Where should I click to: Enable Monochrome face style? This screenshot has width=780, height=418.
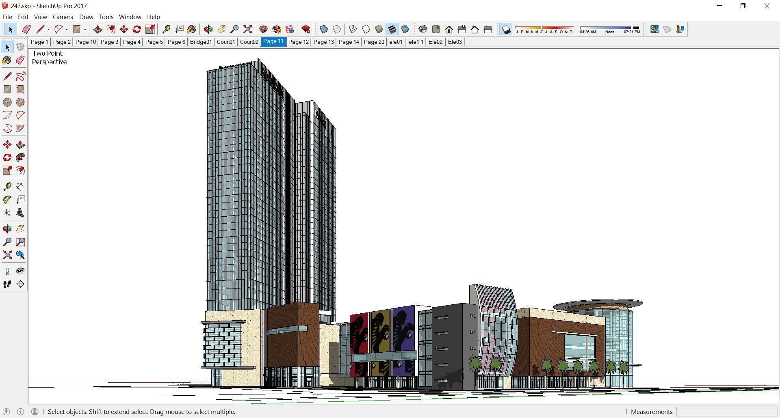(405, 29)
